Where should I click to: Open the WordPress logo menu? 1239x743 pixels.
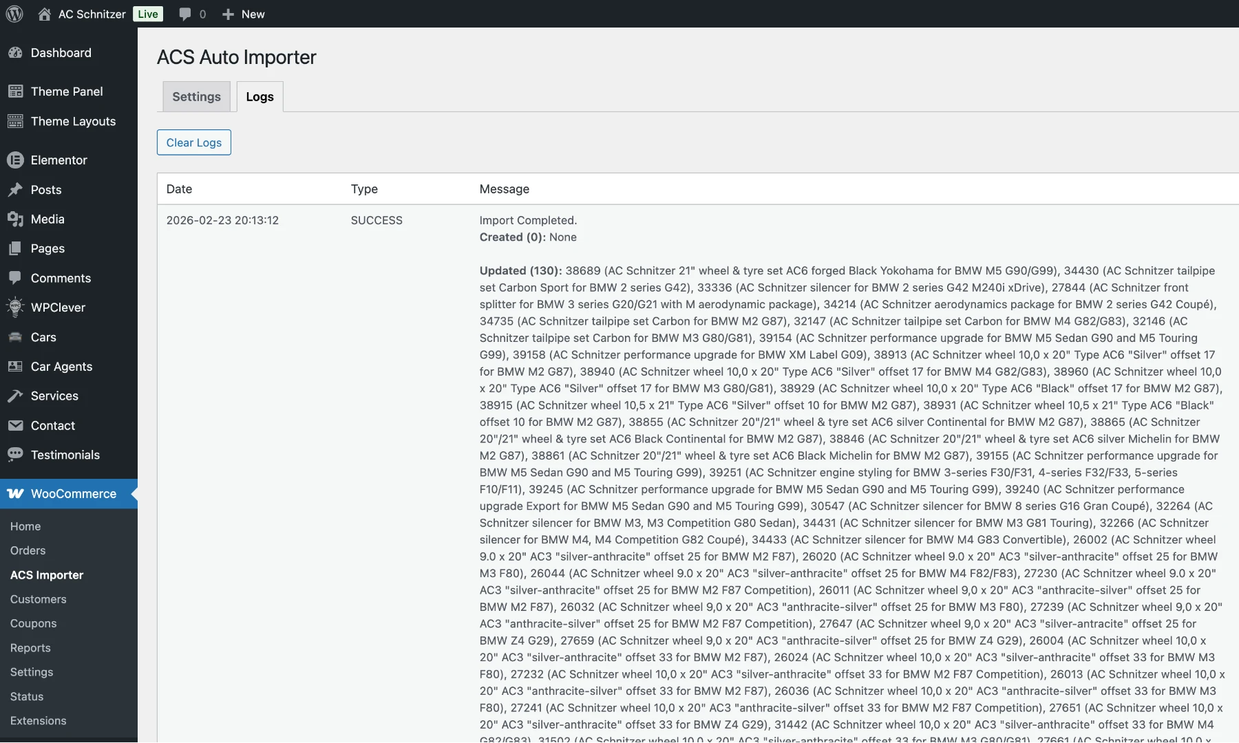(x=14, y=14)
